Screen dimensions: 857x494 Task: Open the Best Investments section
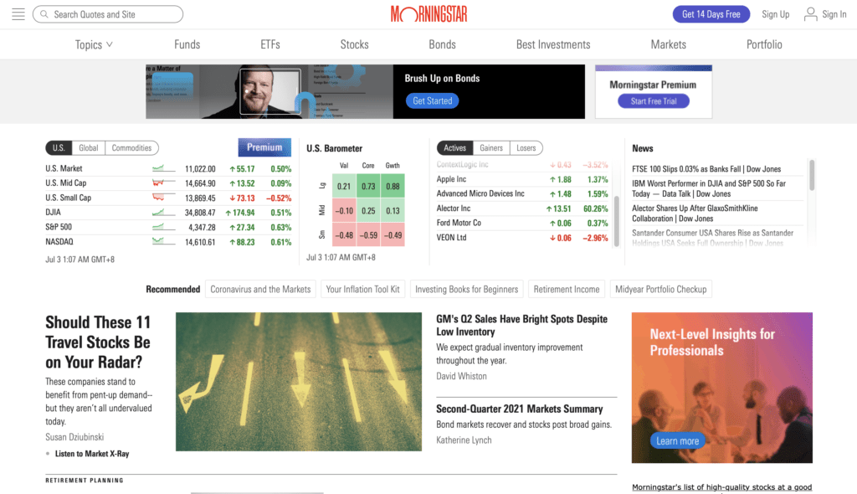coord(553,44)
